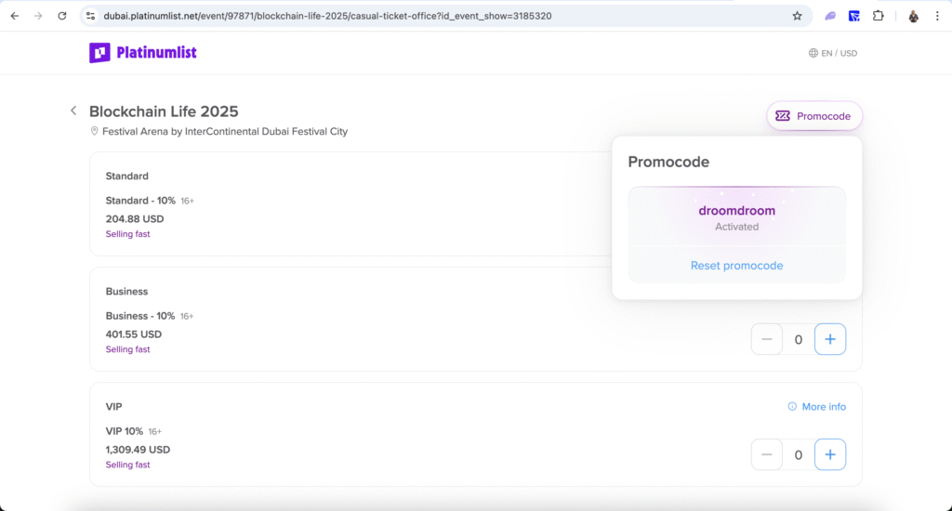Open the Chrome three-dot menu
The height and width of the screenshot is (511, 952).
pyautogui.click(x=938, y=16)
